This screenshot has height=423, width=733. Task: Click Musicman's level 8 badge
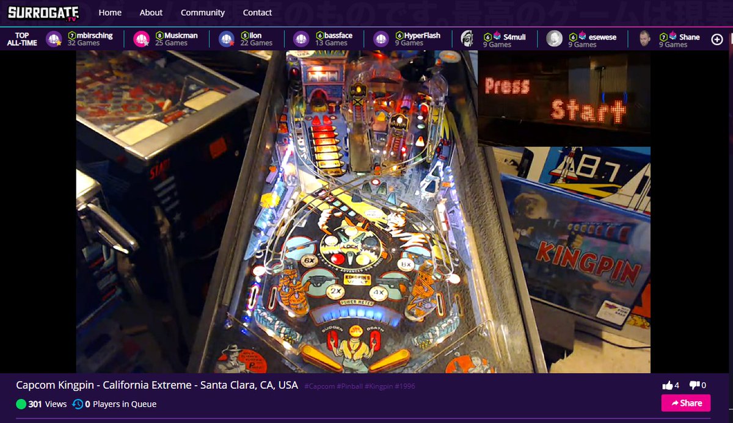click(159, 35)
